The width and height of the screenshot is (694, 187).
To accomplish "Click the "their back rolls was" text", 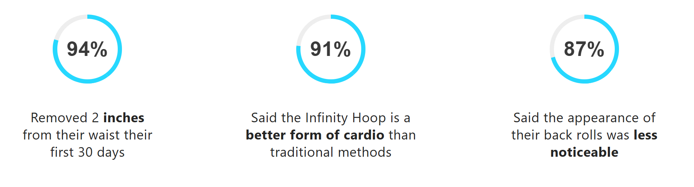I will [x=570, y=135].
